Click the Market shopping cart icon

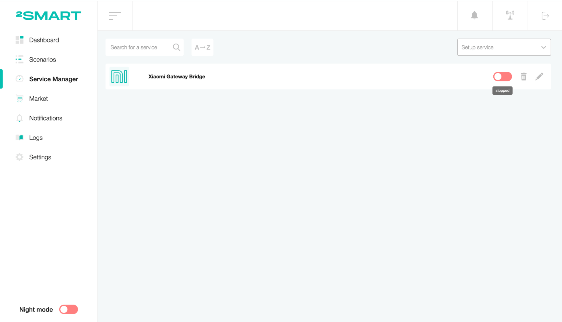coord(19,98)
